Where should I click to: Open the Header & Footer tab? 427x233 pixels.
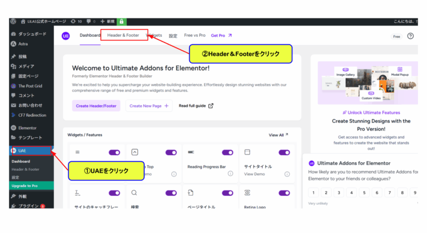tap(123, 35)
